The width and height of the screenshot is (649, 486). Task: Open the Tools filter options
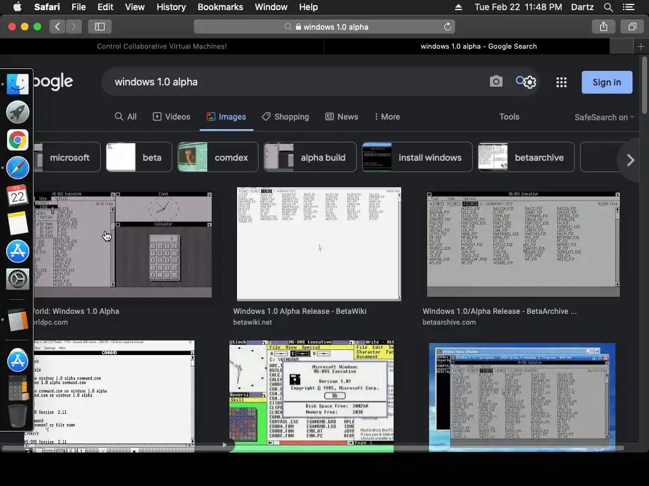pos(509,116)
